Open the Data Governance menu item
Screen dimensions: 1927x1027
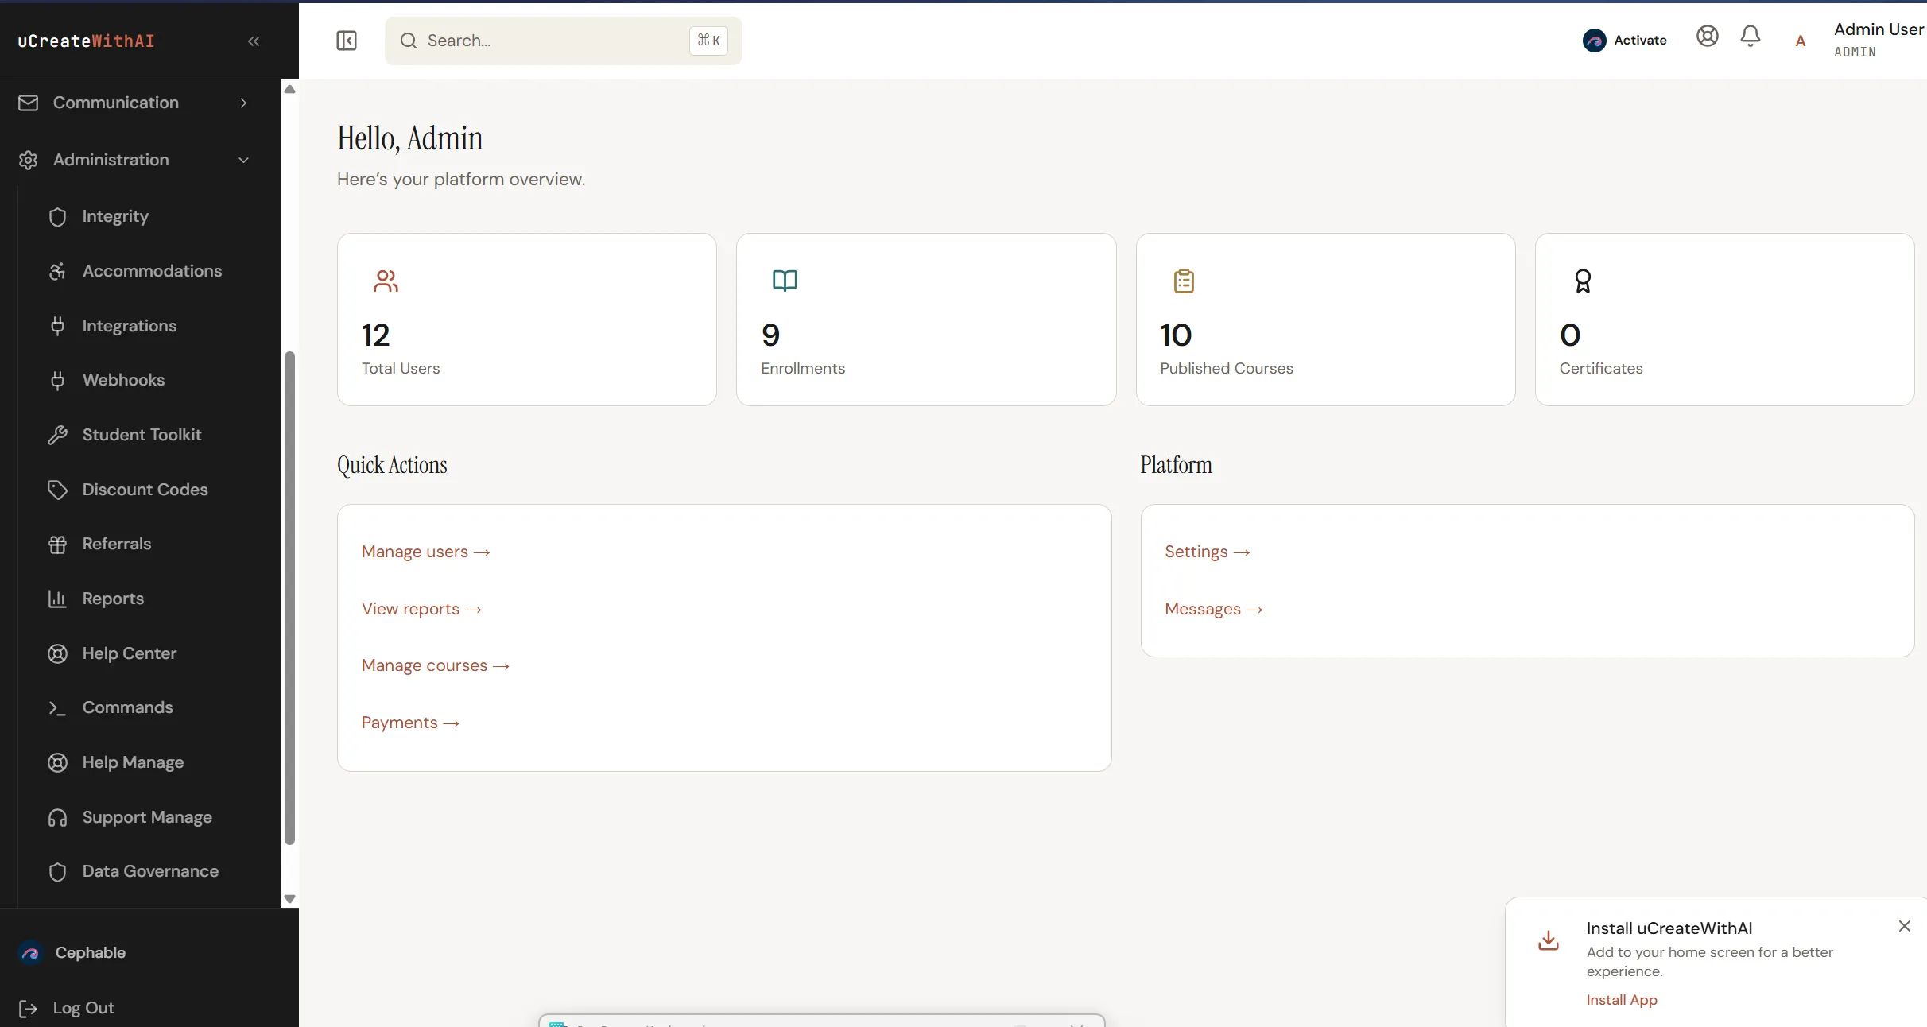(x=149, y=871)
